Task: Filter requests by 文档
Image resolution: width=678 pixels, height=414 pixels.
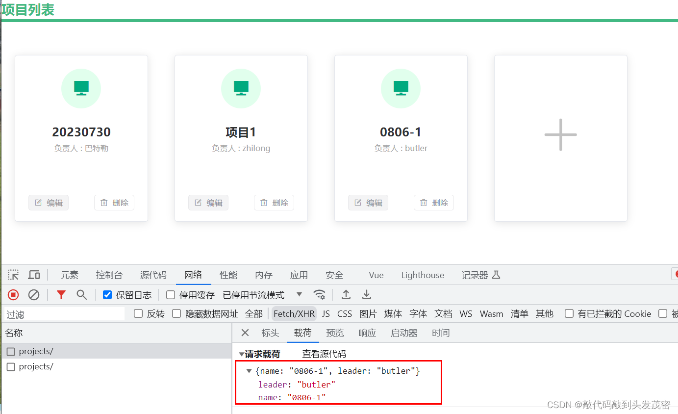Action: [443, 313]
